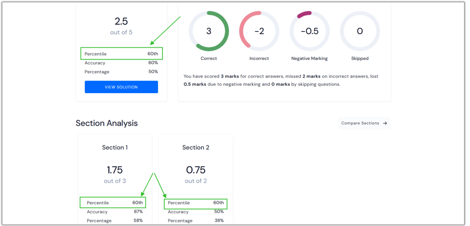Click the 'out of 3' text
The width and height of the screenshot is (470, 226).
(x=115, y=181)
